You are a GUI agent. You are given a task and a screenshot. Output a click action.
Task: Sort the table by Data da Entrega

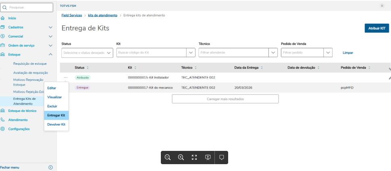[262, 68]
